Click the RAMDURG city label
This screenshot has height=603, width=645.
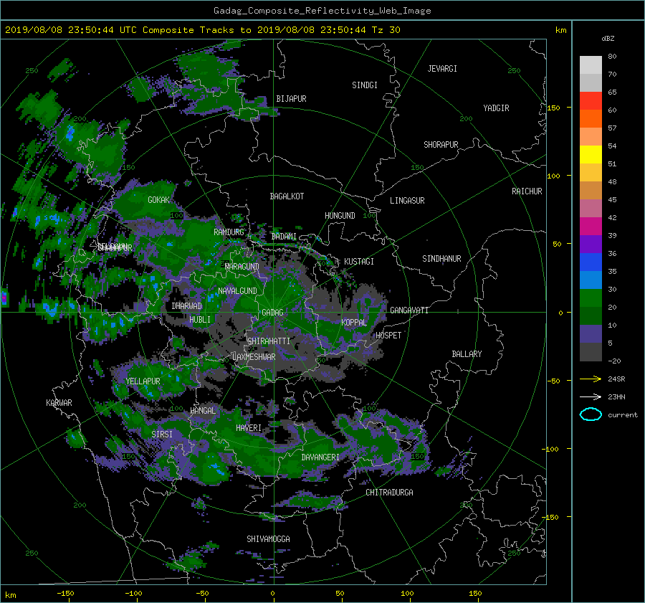[229, 232]
